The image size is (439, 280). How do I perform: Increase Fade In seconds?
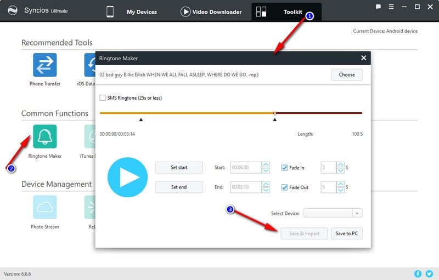[x=340, y=164]
